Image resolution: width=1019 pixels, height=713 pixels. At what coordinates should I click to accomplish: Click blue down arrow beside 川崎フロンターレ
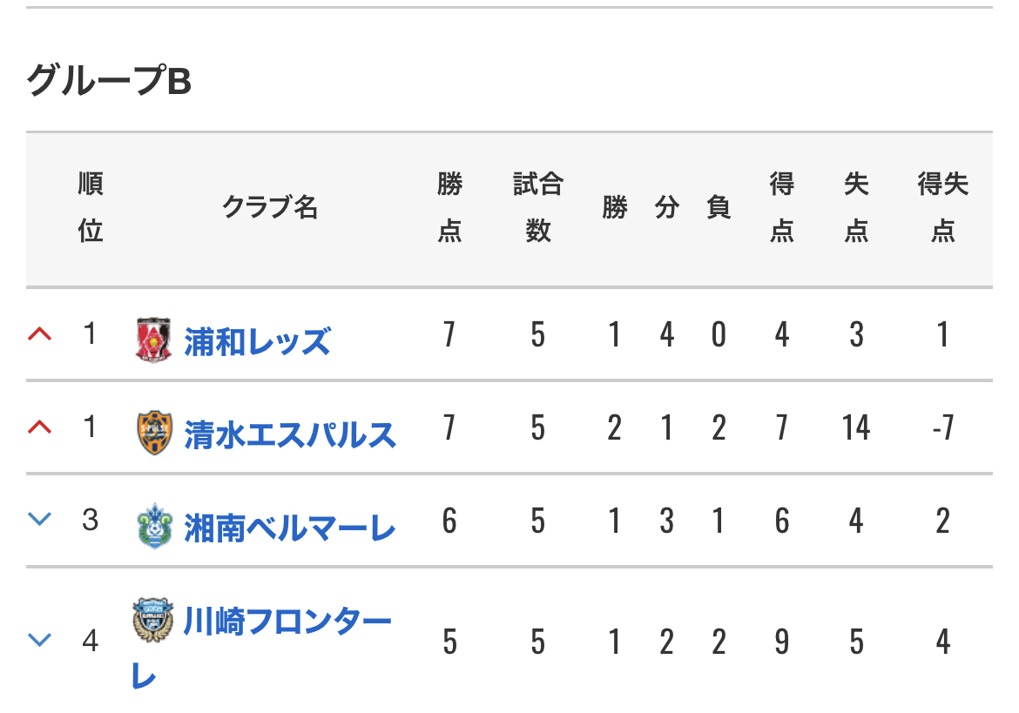coord(40,640)
